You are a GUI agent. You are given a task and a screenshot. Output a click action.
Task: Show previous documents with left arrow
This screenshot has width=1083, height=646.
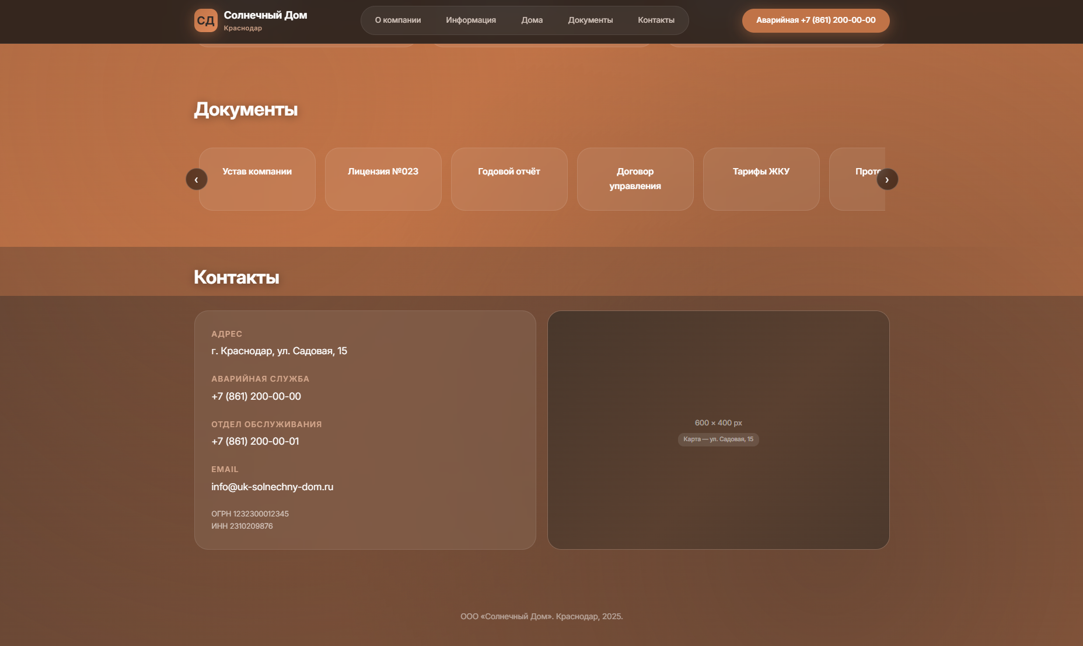[x=197, y=179]
